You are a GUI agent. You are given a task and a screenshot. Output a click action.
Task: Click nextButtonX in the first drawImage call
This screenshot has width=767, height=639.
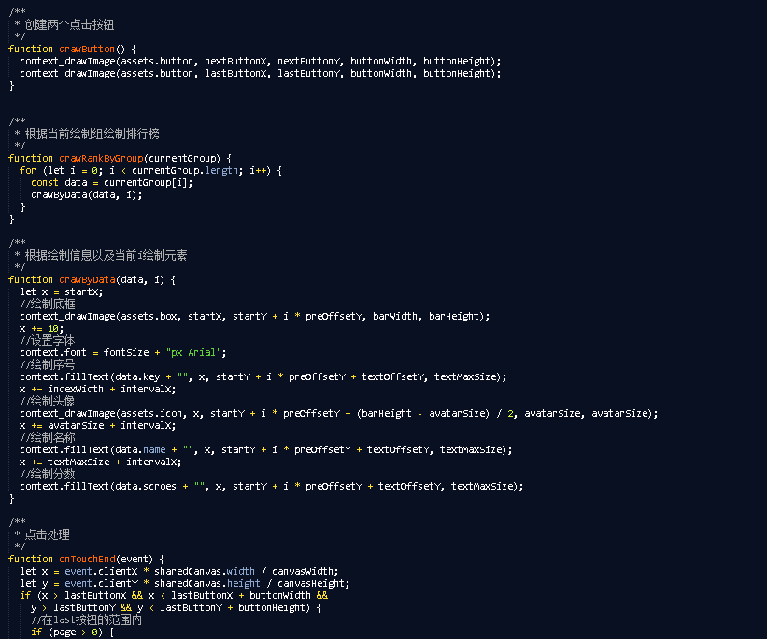[x=235, y=61]
